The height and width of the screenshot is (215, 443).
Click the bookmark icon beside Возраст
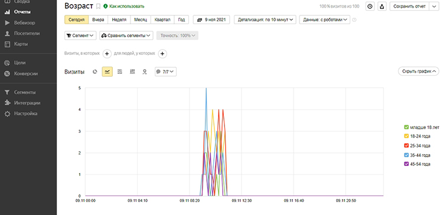(x=98, y=6)
